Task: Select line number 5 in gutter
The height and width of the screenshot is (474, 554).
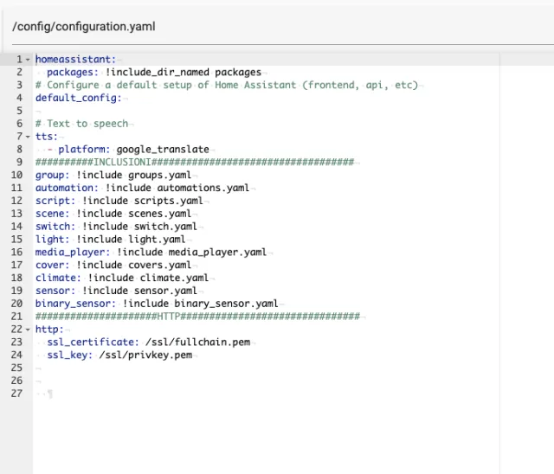Action: click(x=19, y=111)
